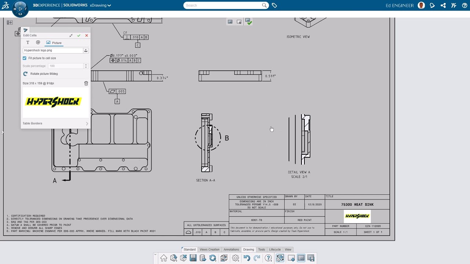Image resolution: width=470 pixels, height=264 pixels.
Task: Click the refresh/update icon
Action: 213,258
